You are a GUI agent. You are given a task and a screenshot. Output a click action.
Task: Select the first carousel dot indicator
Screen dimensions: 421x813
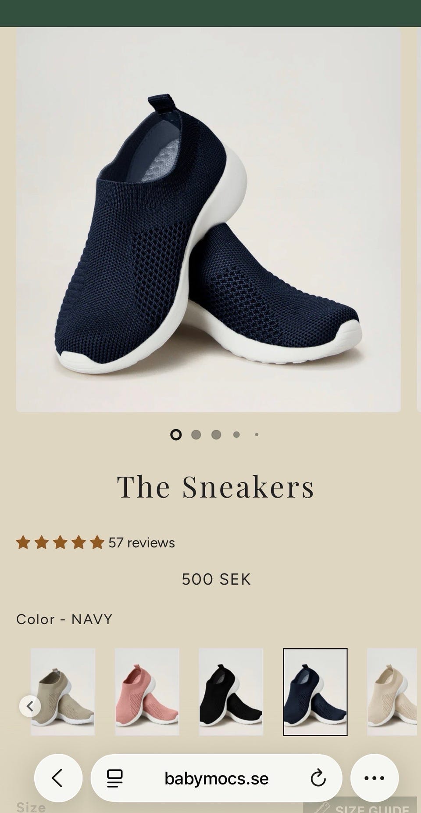(x=176, y=435)
